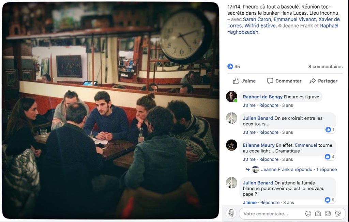Click Répondre under Etienne Maury's comment

(269, 159)
